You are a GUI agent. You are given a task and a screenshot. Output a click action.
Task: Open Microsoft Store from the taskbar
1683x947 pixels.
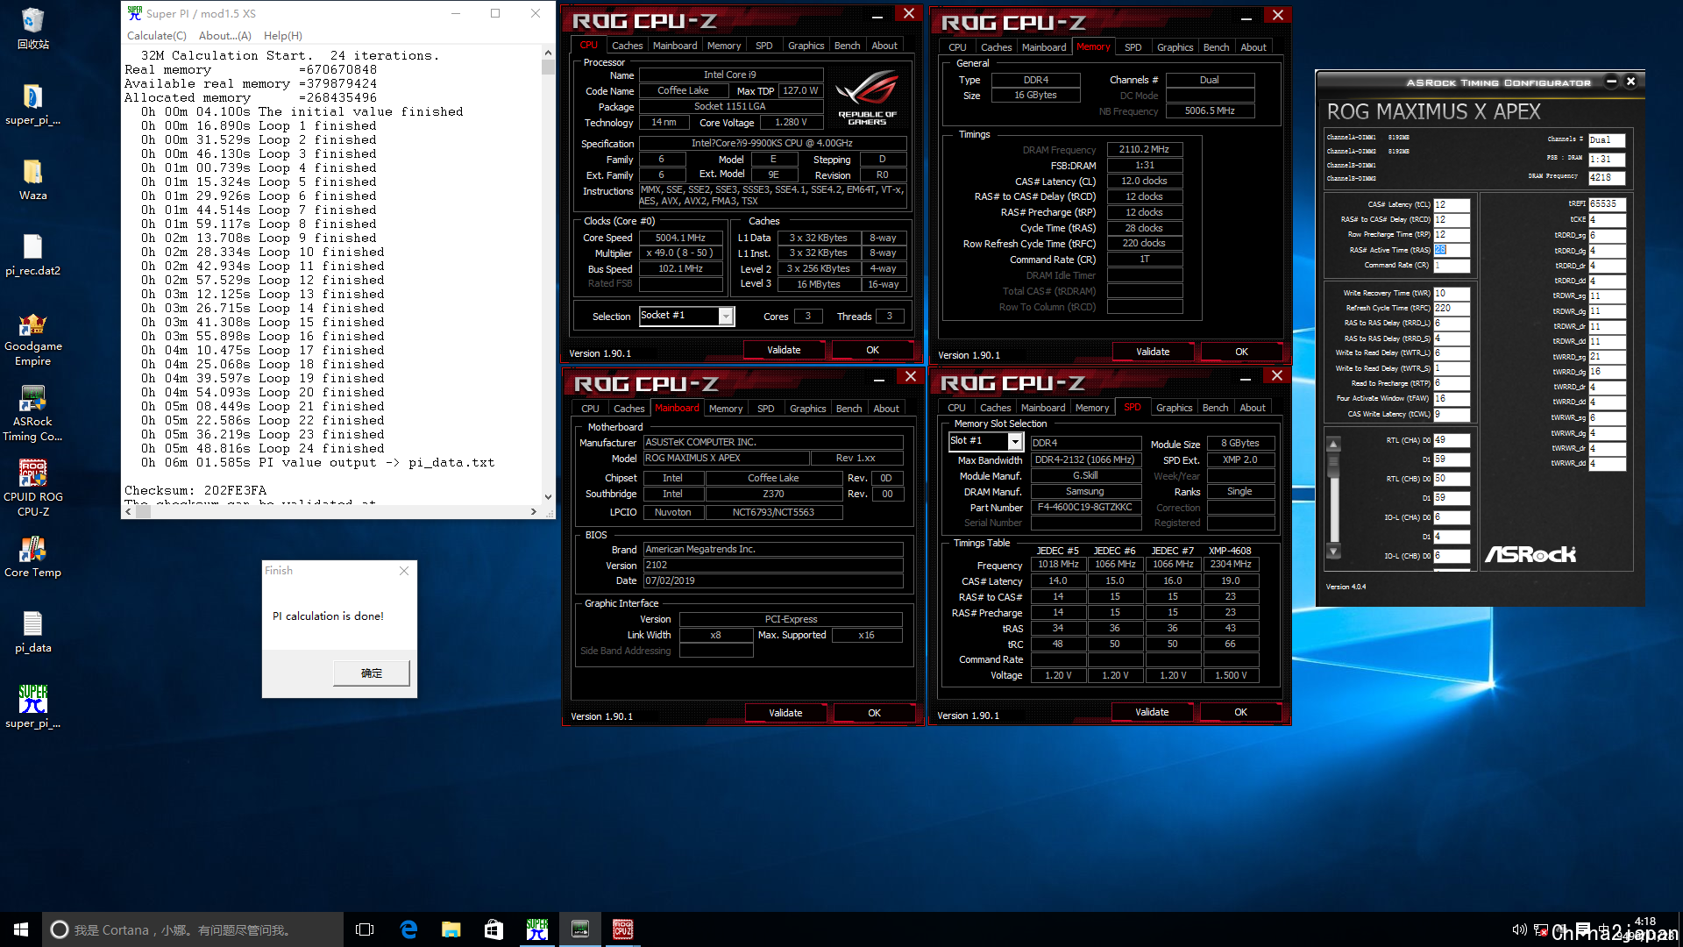494,929
